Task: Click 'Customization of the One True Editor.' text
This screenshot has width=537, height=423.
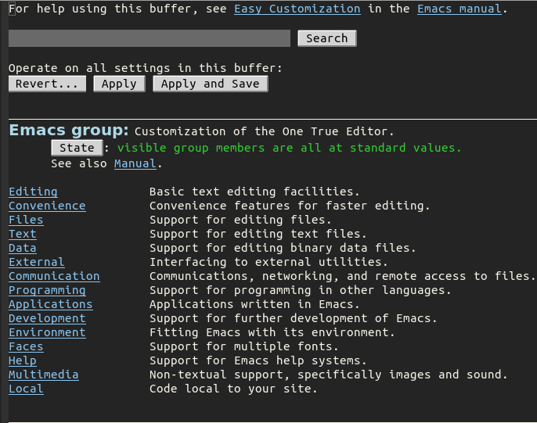Action: click(264, 131)
